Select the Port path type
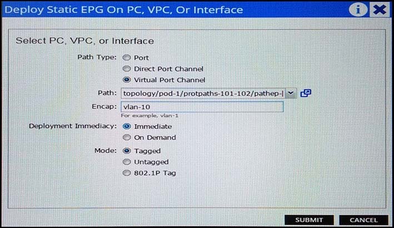Screen dimensions: 394x228 [127, 58]
